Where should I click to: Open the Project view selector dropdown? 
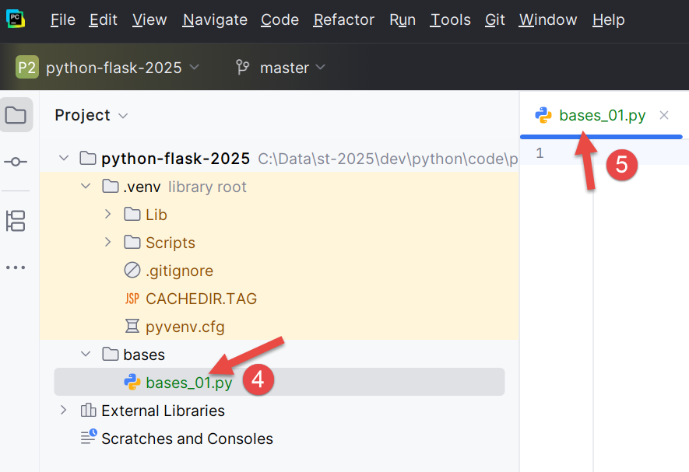point(90,115)
